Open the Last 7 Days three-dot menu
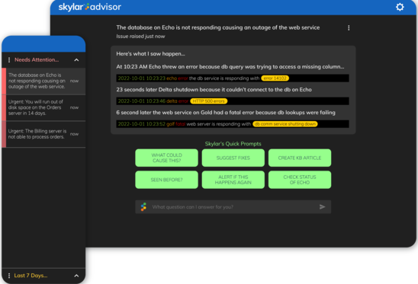Viewport: 418px width, 284px height. 9,276
